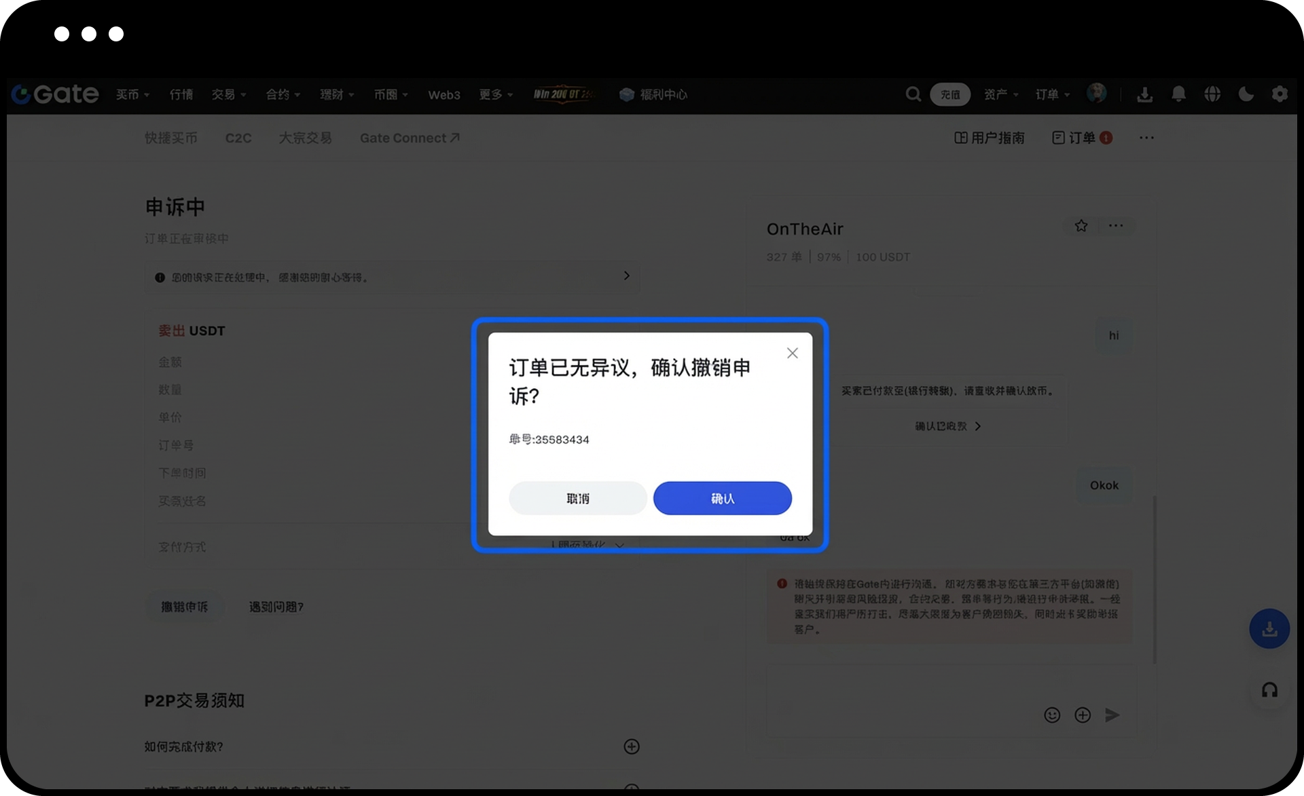Click the language globe icon
The image size is (1304, 796).
tap(1212, 94)
